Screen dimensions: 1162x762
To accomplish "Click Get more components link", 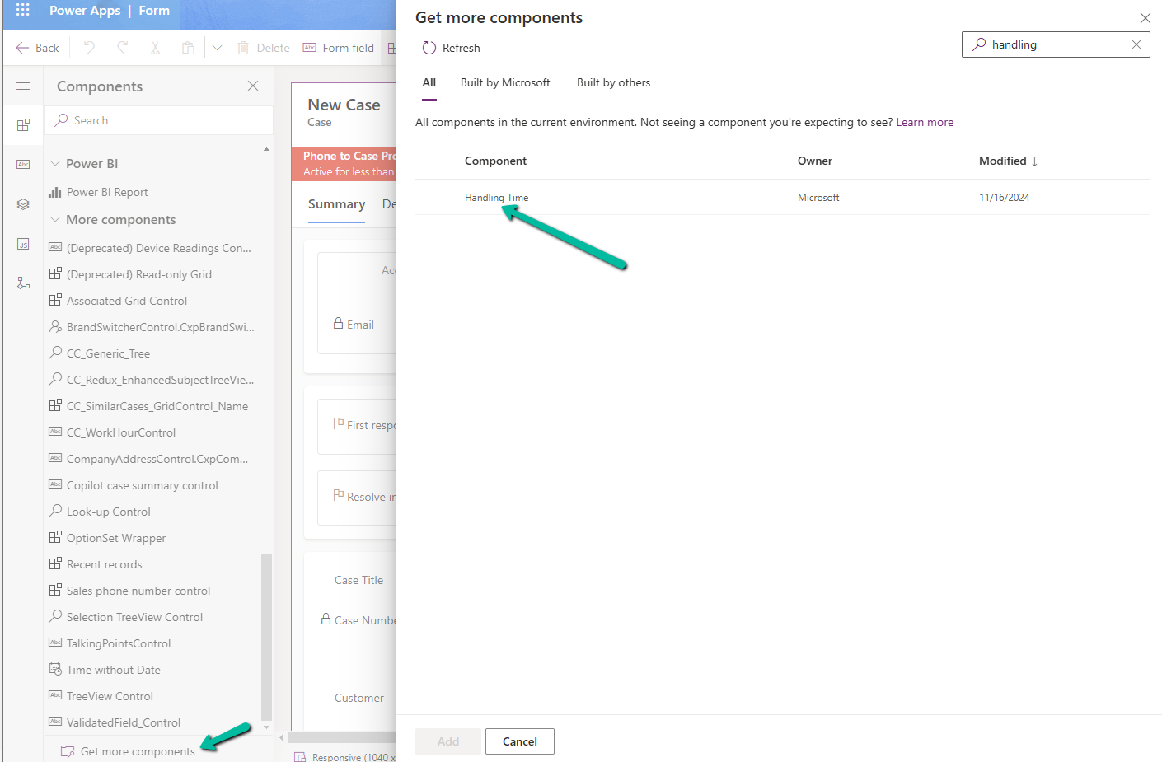I will [x=138, y=751].
